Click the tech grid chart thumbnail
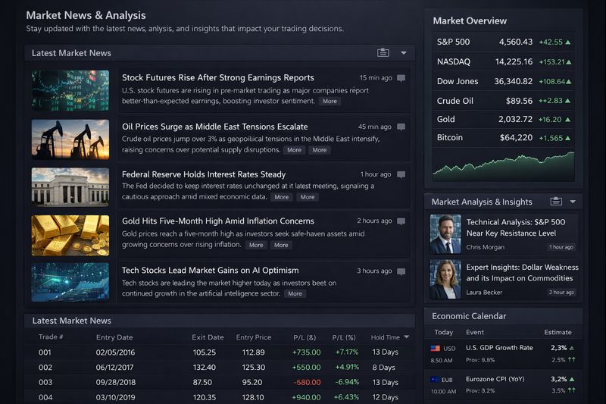The image size is (606, 404). click(70, 282)
